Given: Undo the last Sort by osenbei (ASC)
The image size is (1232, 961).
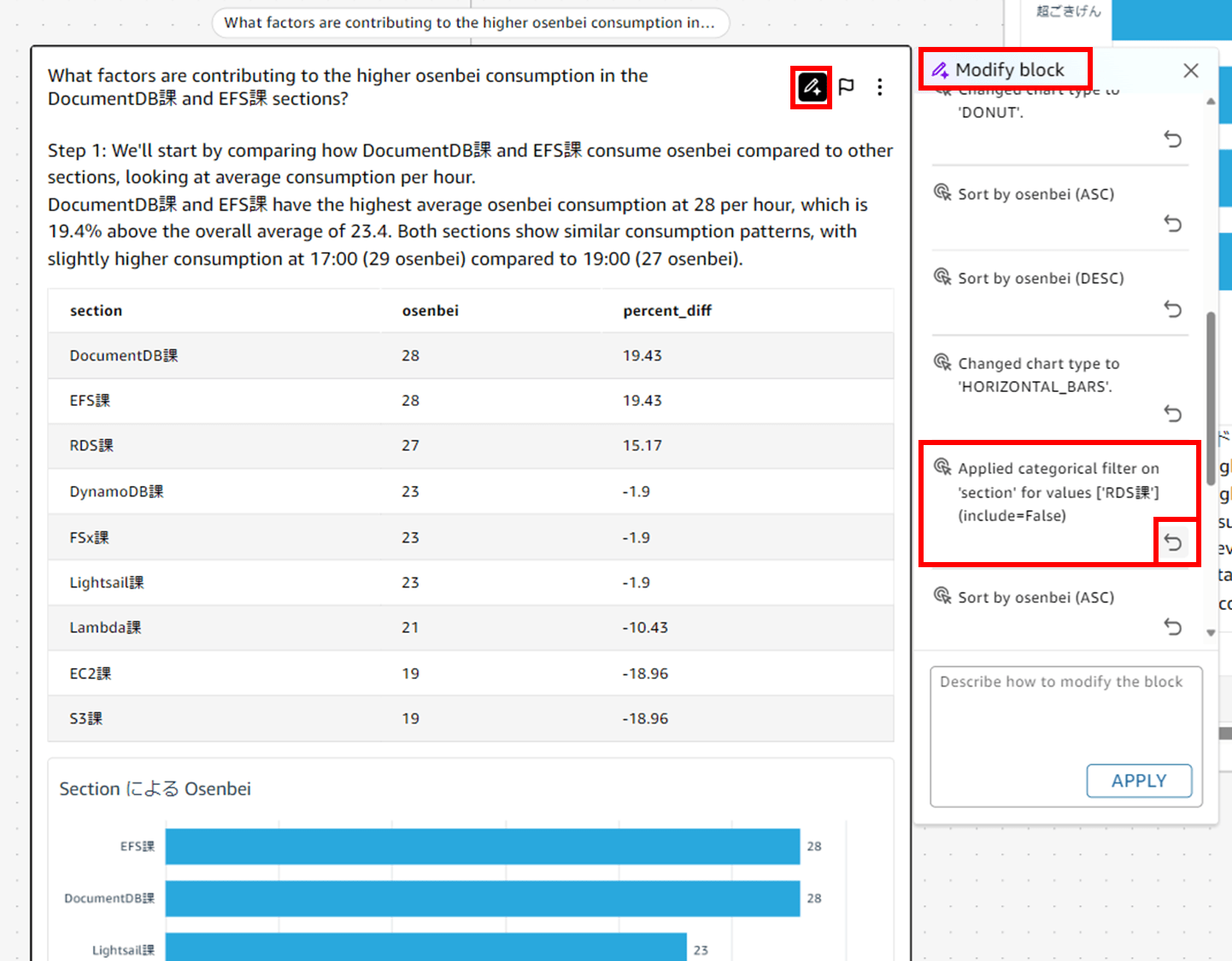Looking at the screenshot, I should coord(1173,627).
